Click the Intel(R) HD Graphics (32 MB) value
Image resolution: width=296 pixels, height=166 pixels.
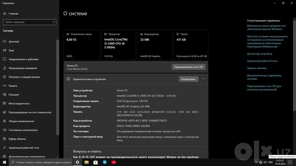[133, 106]
